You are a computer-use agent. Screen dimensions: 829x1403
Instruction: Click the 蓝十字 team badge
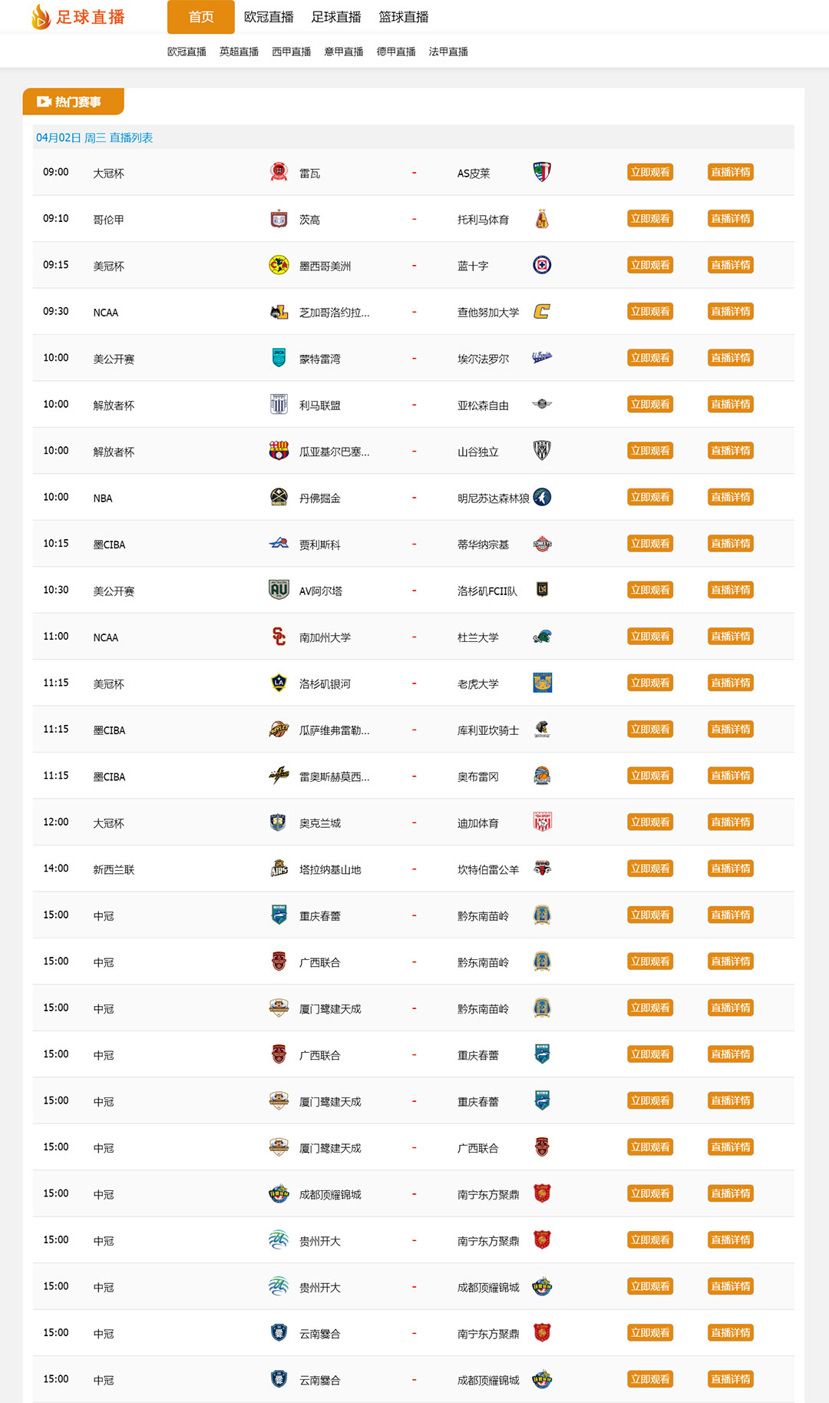(x=542, y=265)
